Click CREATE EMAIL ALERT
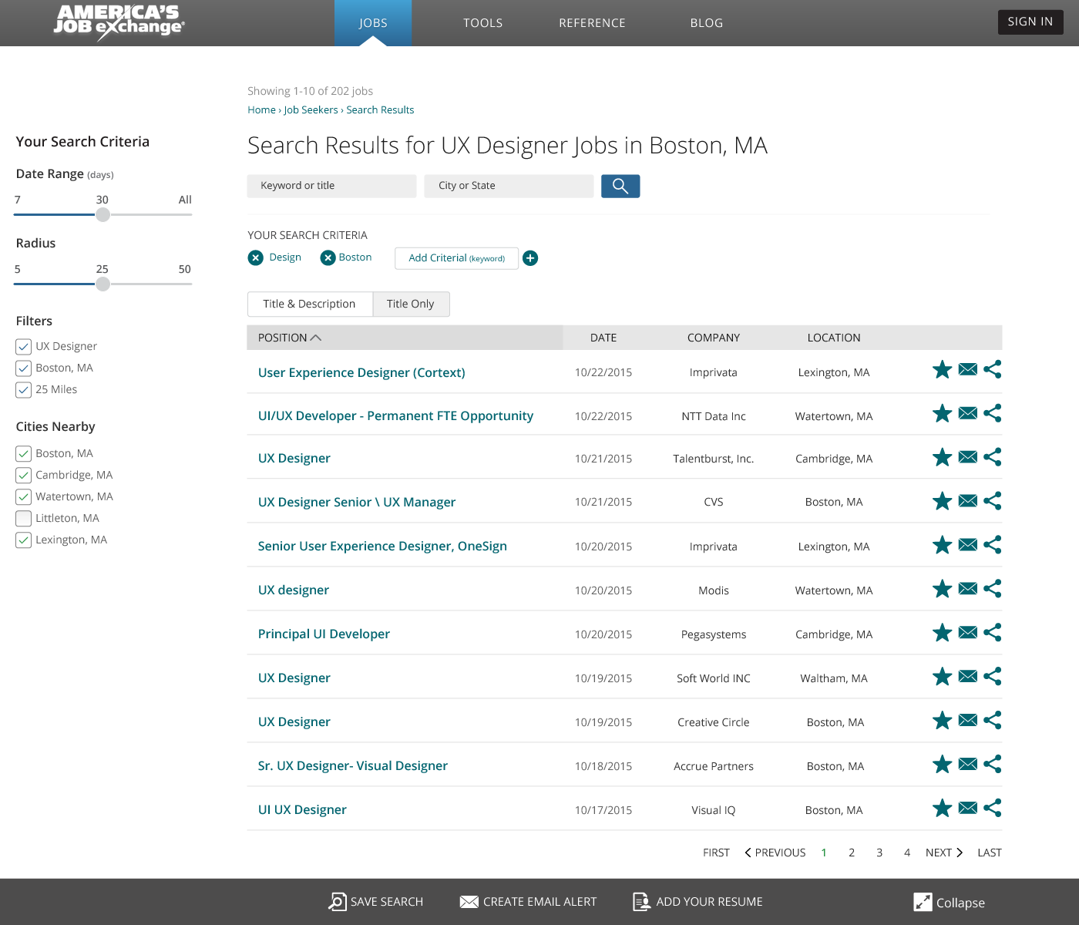Image resolution: width=1079 pixels, height=925 pixels. pos(528,901)
